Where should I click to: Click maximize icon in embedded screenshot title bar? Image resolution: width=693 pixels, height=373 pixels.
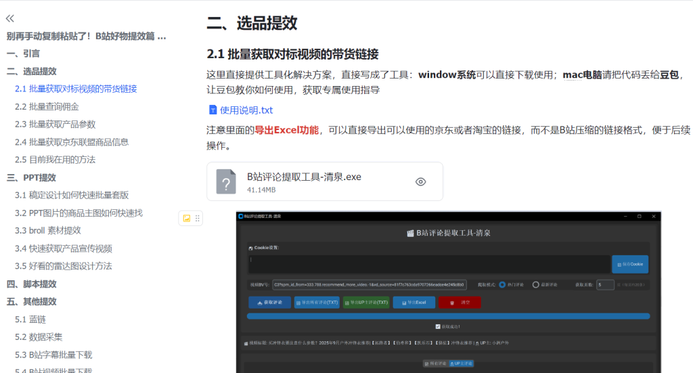click(639, 216)
